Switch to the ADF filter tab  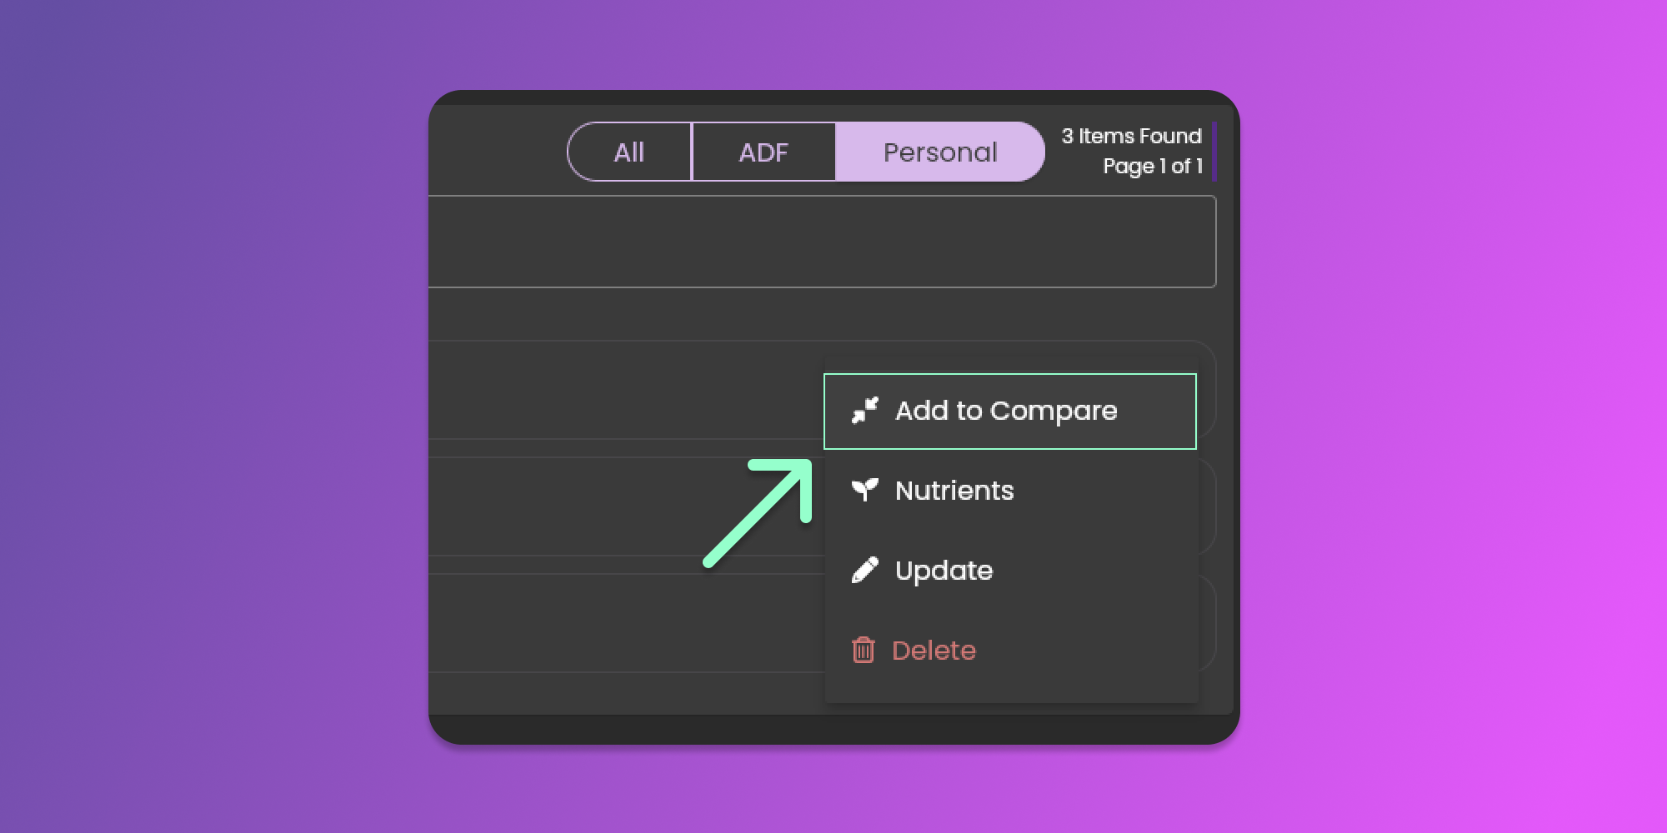click(763, 152)
